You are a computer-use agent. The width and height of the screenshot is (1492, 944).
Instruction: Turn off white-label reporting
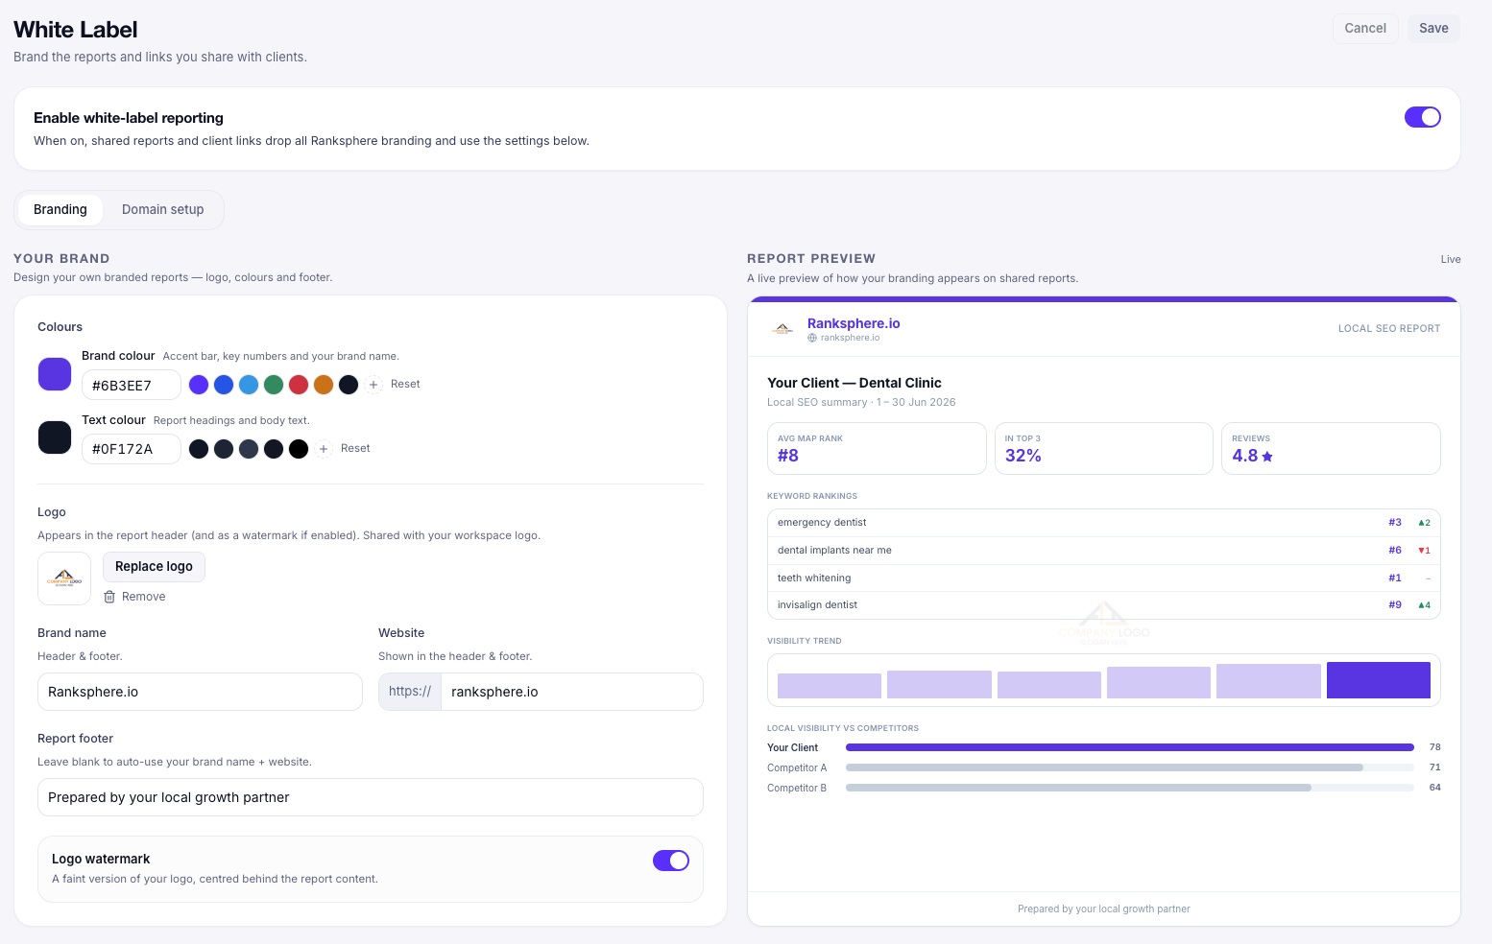click(1423, 117)
